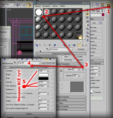Image resolution: width=113 pixels, height=118 pixels.
Task: Select the explosion sample slot in last row
Action: pos(79,36)
